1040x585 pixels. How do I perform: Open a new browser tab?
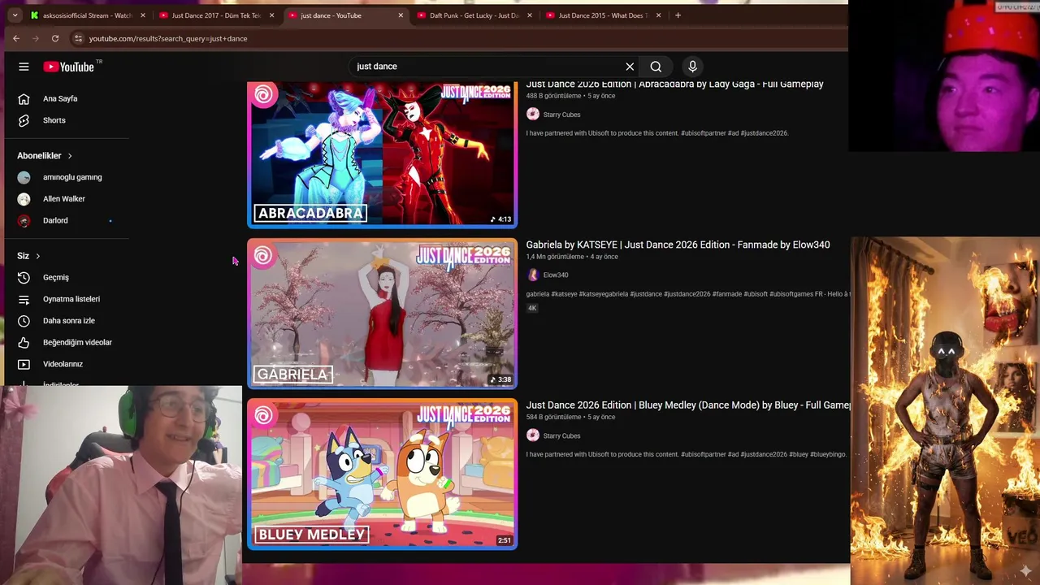[678, 15]
